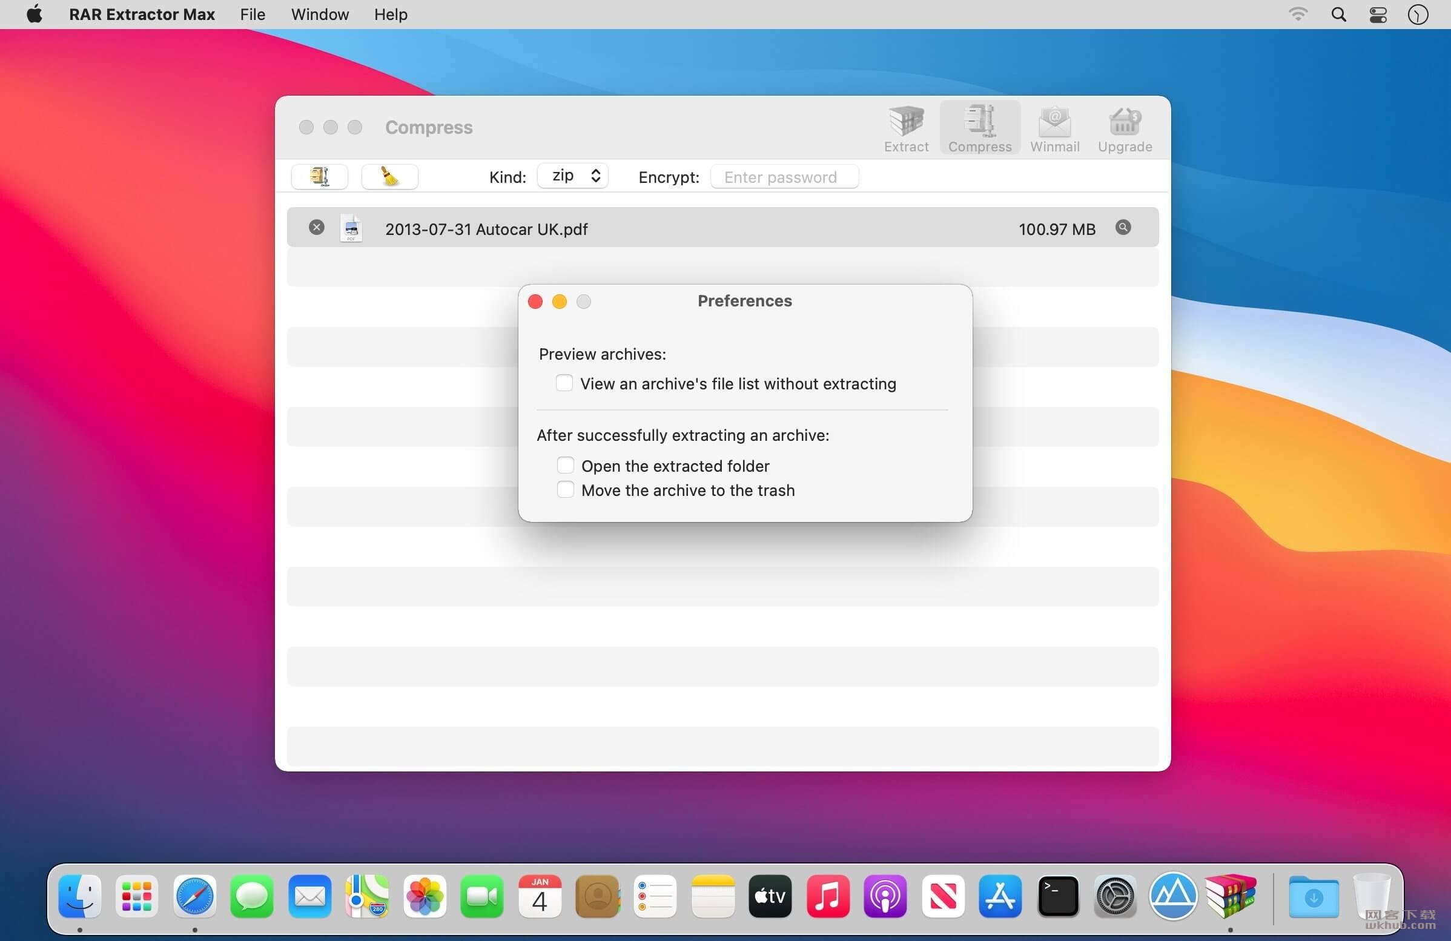Click the broom clear-list button

(x=389, y=177)
